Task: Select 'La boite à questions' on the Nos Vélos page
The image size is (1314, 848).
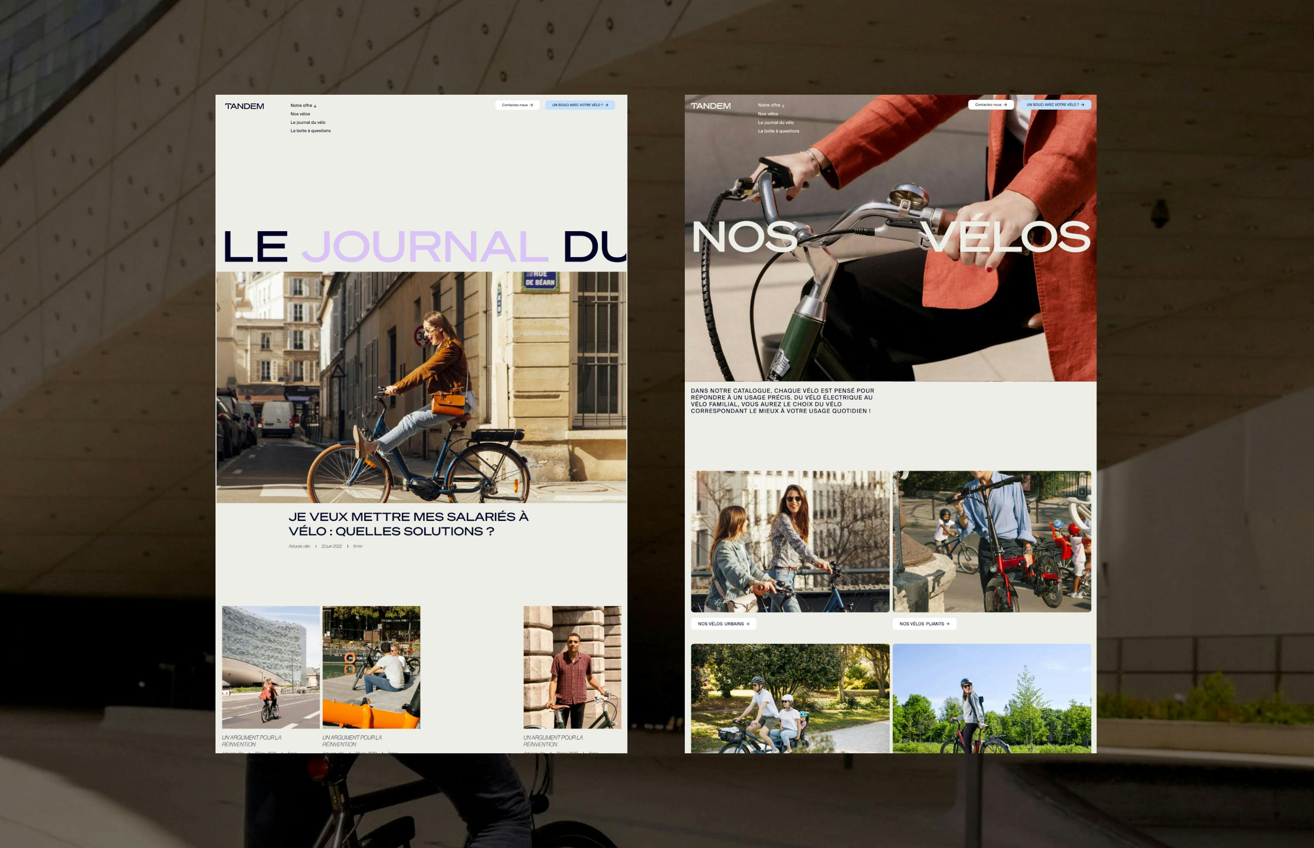Action: pos(778,131)
